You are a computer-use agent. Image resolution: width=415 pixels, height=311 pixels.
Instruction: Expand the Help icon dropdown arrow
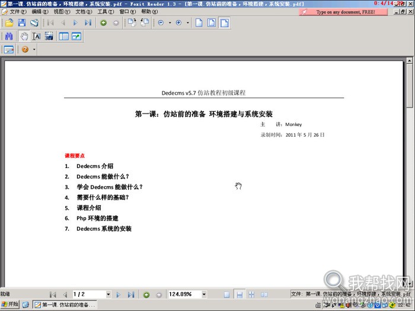point(34,49)
